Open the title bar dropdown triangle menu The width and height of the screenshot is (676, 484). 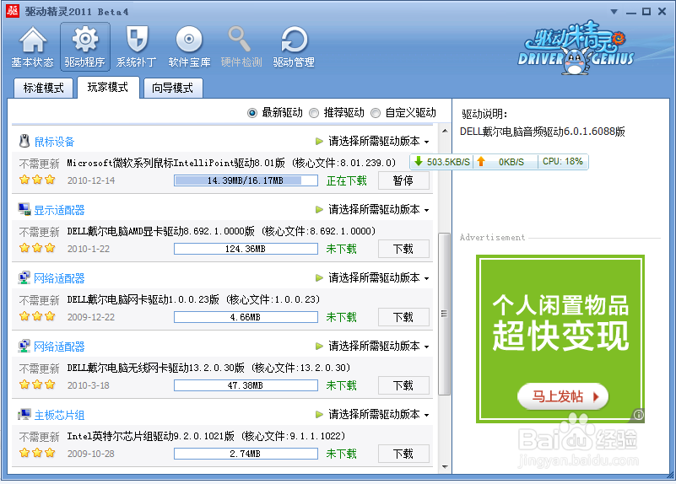[614, 12]
